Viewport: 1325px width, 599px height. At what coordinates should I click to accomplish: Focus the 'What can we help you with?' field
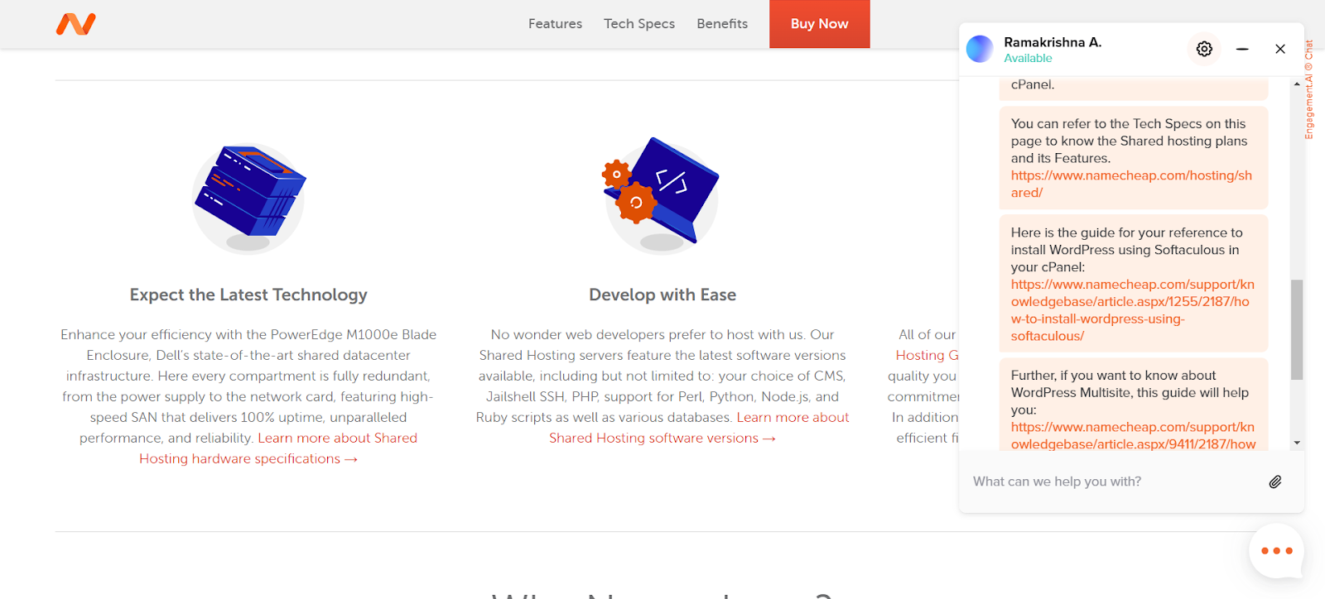pos(1114,482)
